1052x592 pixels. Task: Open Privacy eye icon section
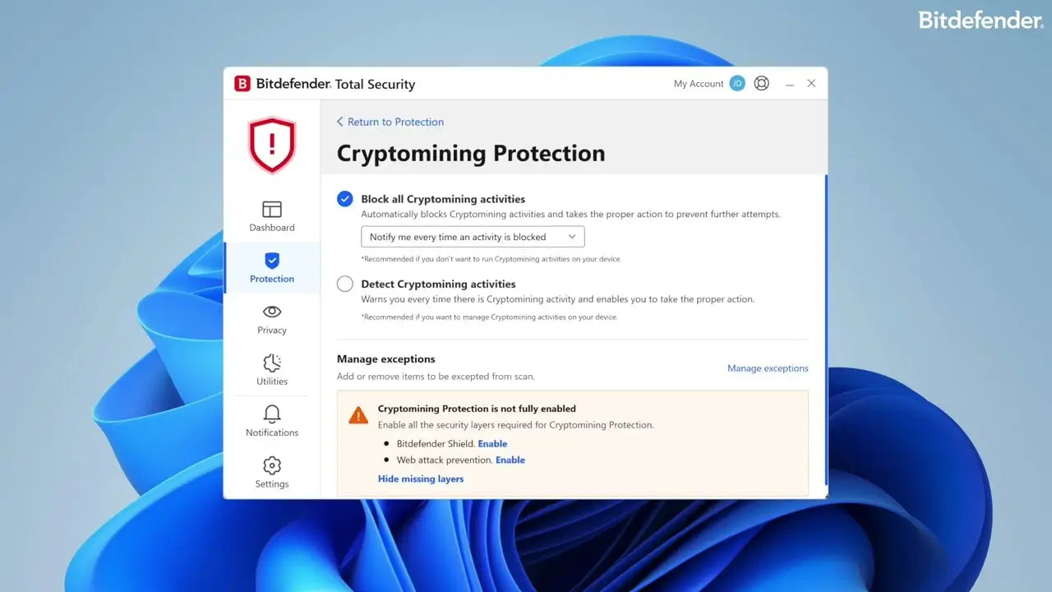click(272, 312)
